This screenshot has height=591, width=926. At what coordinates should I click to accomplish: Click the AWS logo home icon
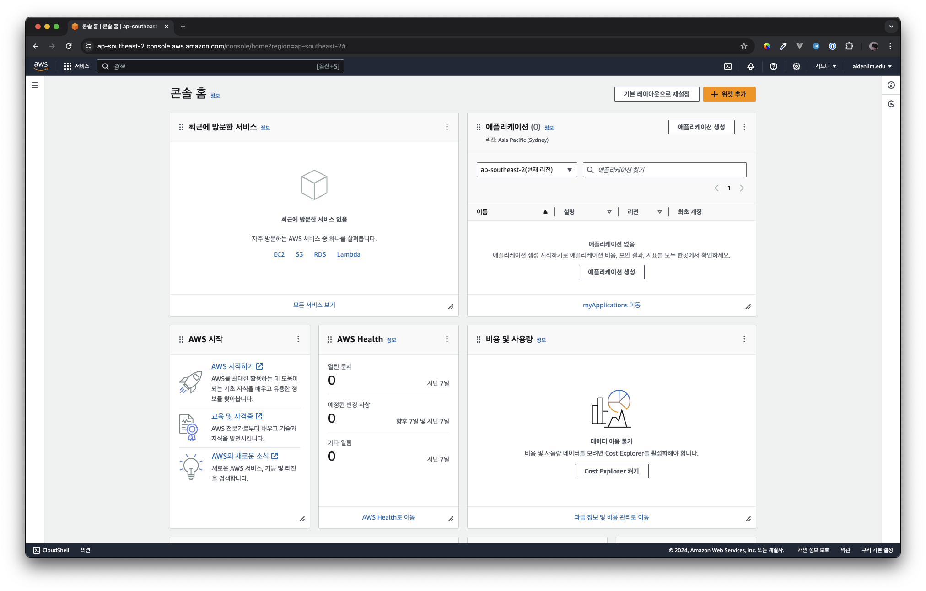[41, 66]
